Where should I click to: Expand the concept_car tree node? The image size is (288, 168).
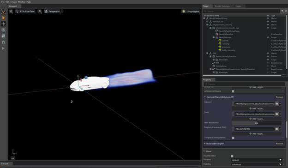(x=207, y=22)
